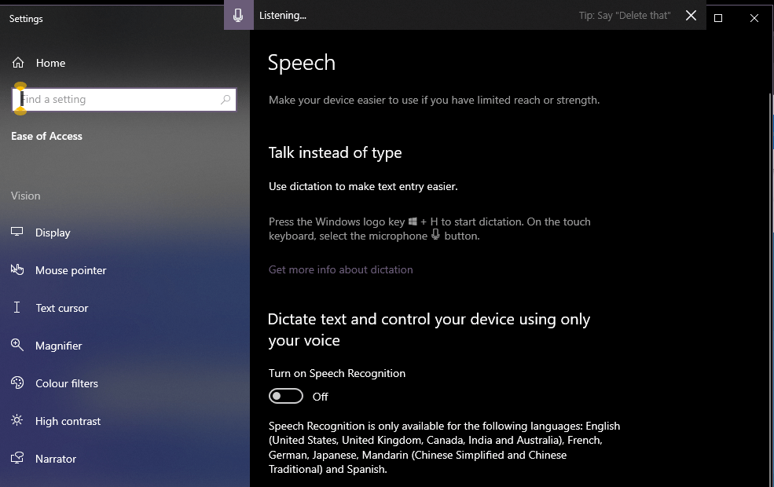Click the Display monitor icon
This screenshot has height=487, width=774.
[x=17, y=232]
